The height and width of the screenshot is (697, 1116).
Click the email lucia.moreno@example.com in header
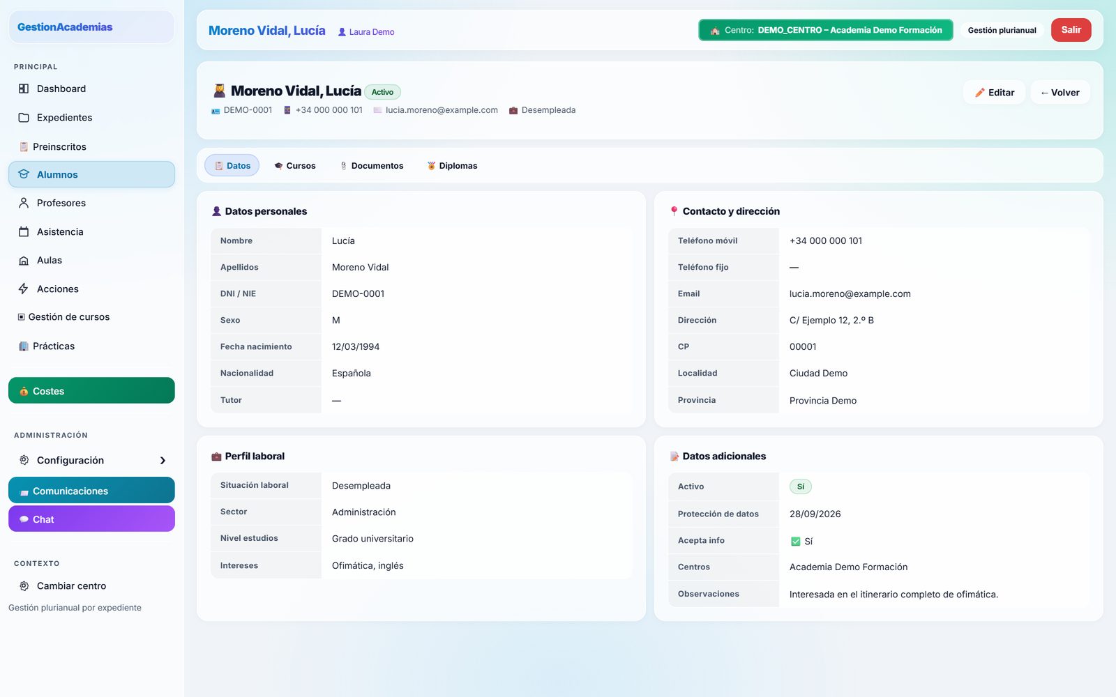[442, 110]
